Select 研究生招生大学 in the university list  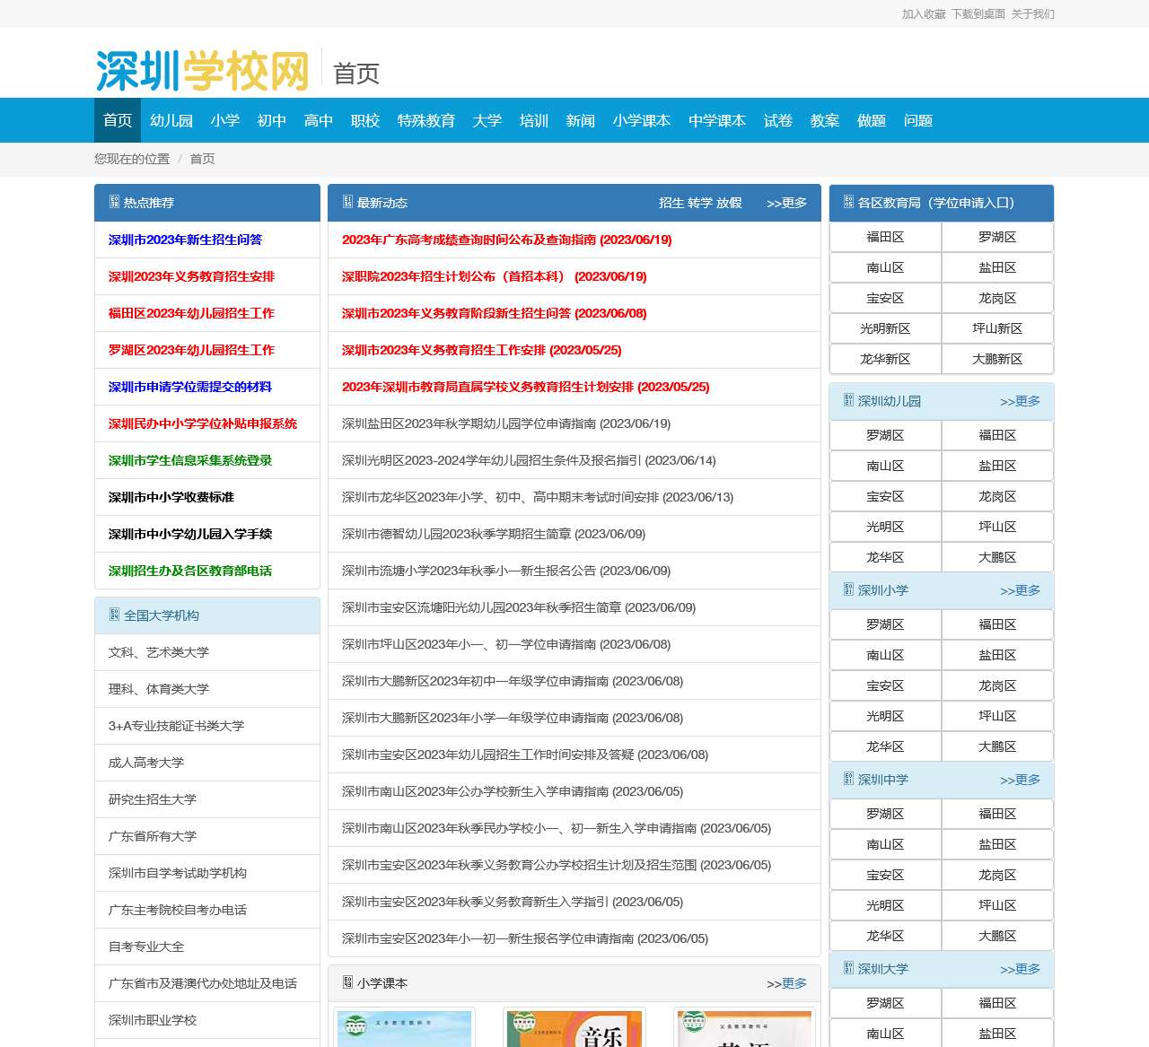pos(153,799)
